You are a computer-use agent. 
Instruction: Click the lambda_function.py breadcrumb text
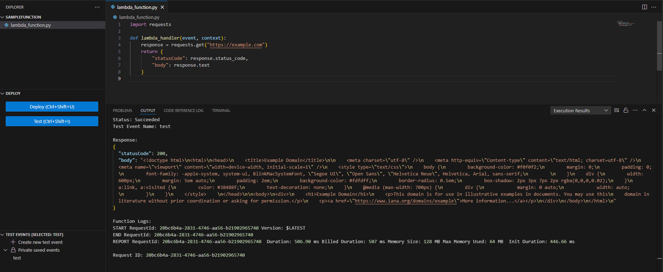click(x=139, y=17)
